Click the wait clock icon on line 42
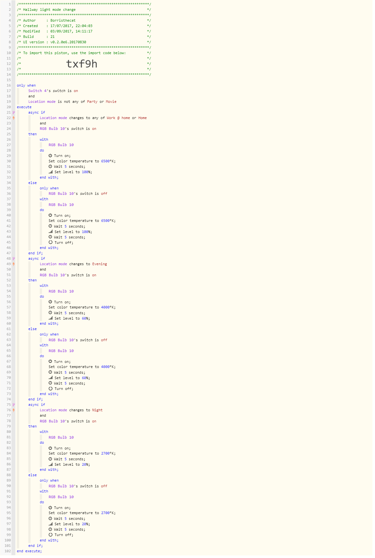This screenshot has height=558, width=375. 50,226
